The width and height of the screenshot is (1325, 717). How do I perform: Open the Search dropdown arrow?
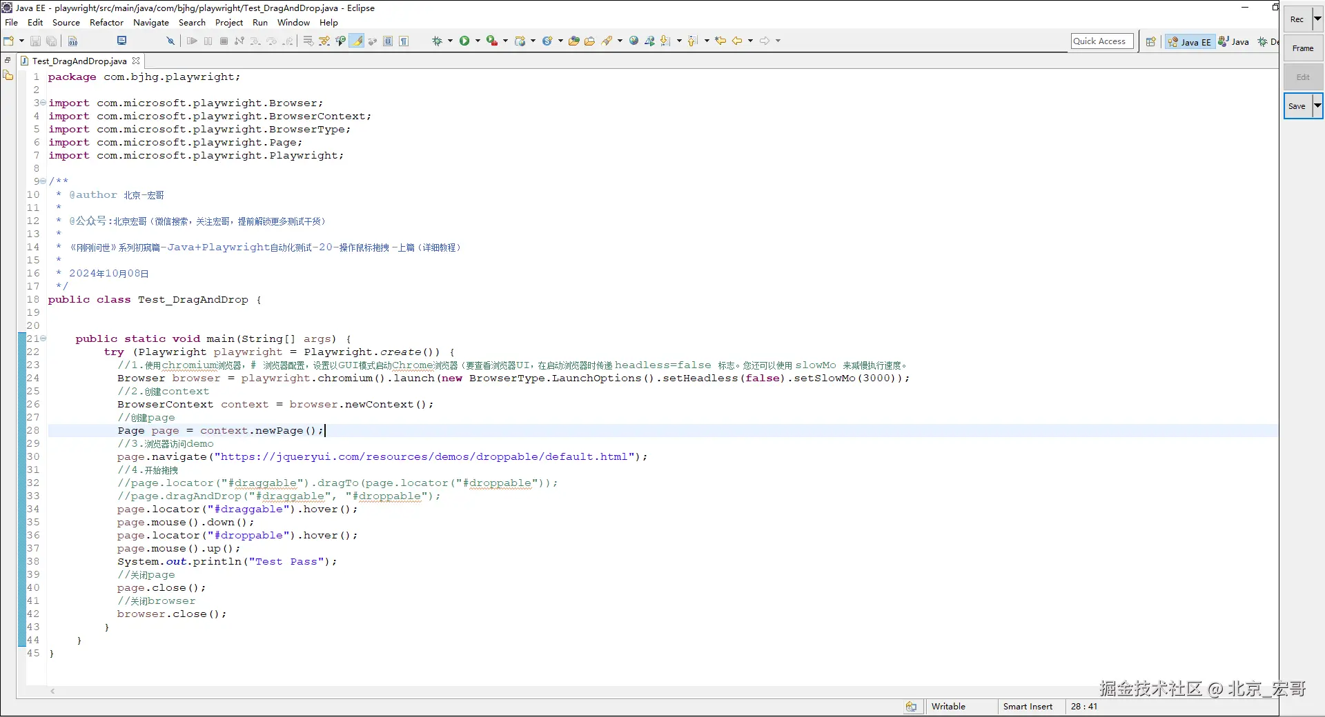click(x=620, y=41)
